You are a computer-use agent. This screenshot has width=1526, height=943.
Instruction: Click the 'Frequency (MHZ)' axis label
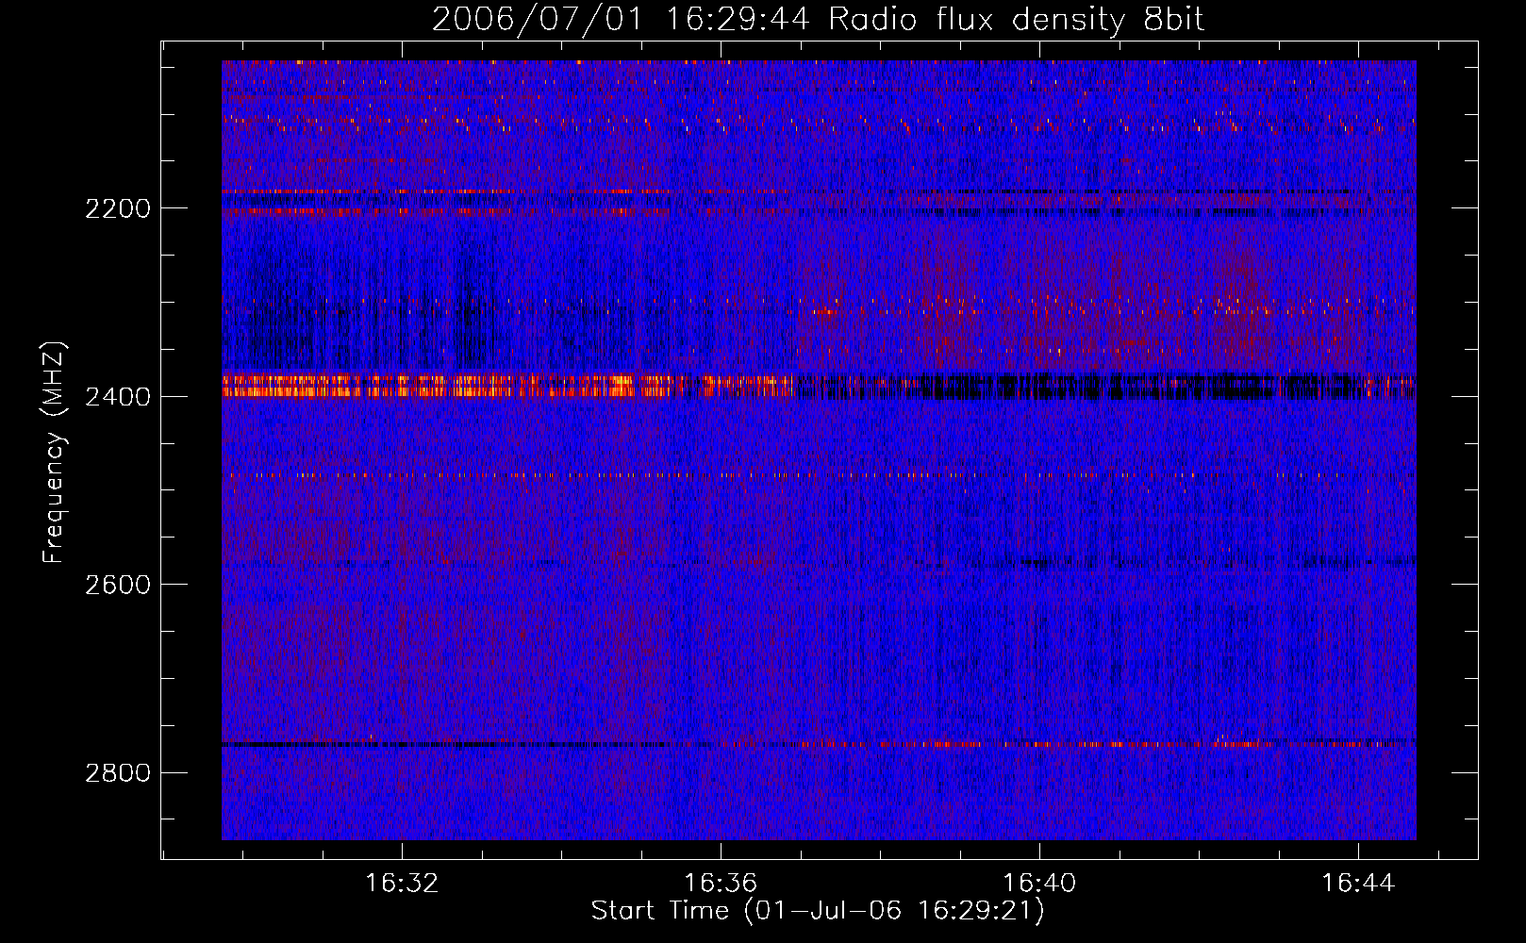54,453
